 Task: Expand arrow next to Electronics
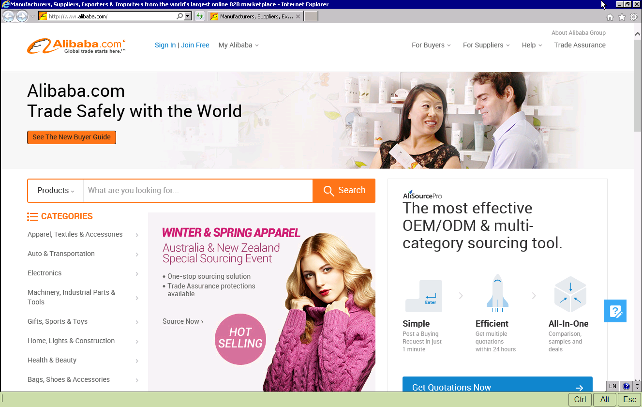(x=137, y=274)
